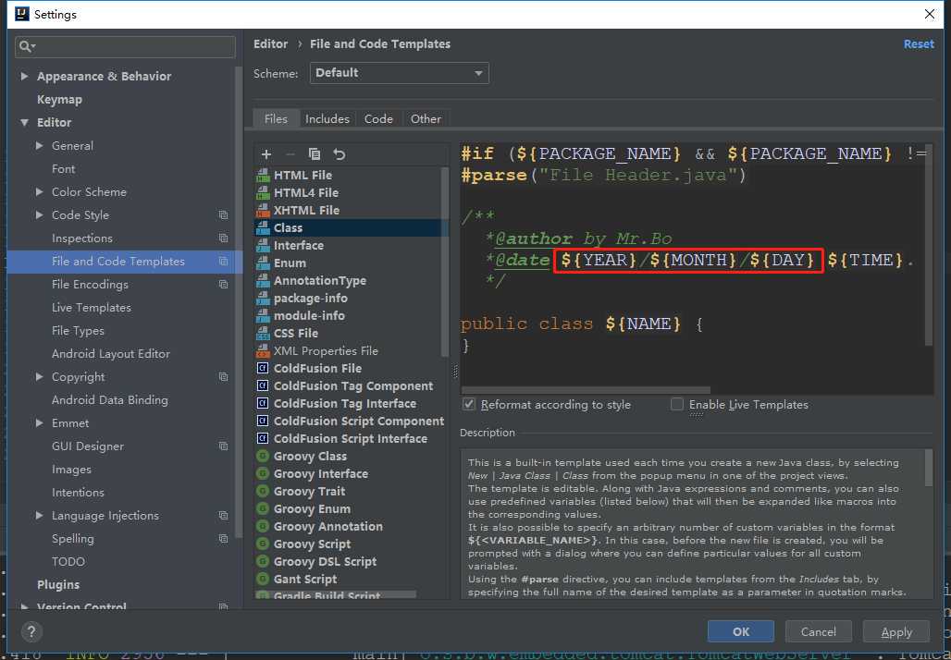Click the Apply button

click(x=895, y=632)
